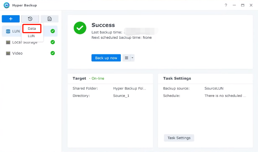Open the hamburger task actions menu
258x152 pixels.
(126, 58)
